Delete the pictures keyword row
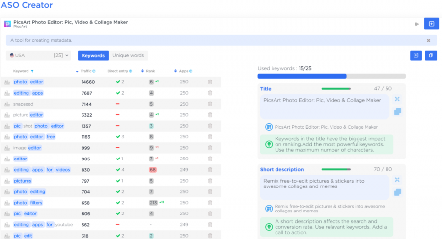 210,181
